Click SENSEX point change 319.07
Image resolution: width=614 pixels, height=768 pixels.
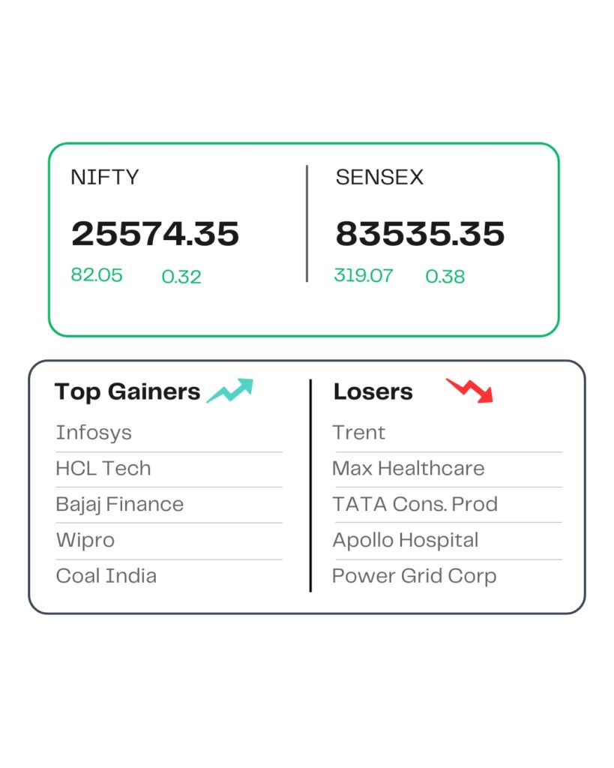click(x=364, y=275)
